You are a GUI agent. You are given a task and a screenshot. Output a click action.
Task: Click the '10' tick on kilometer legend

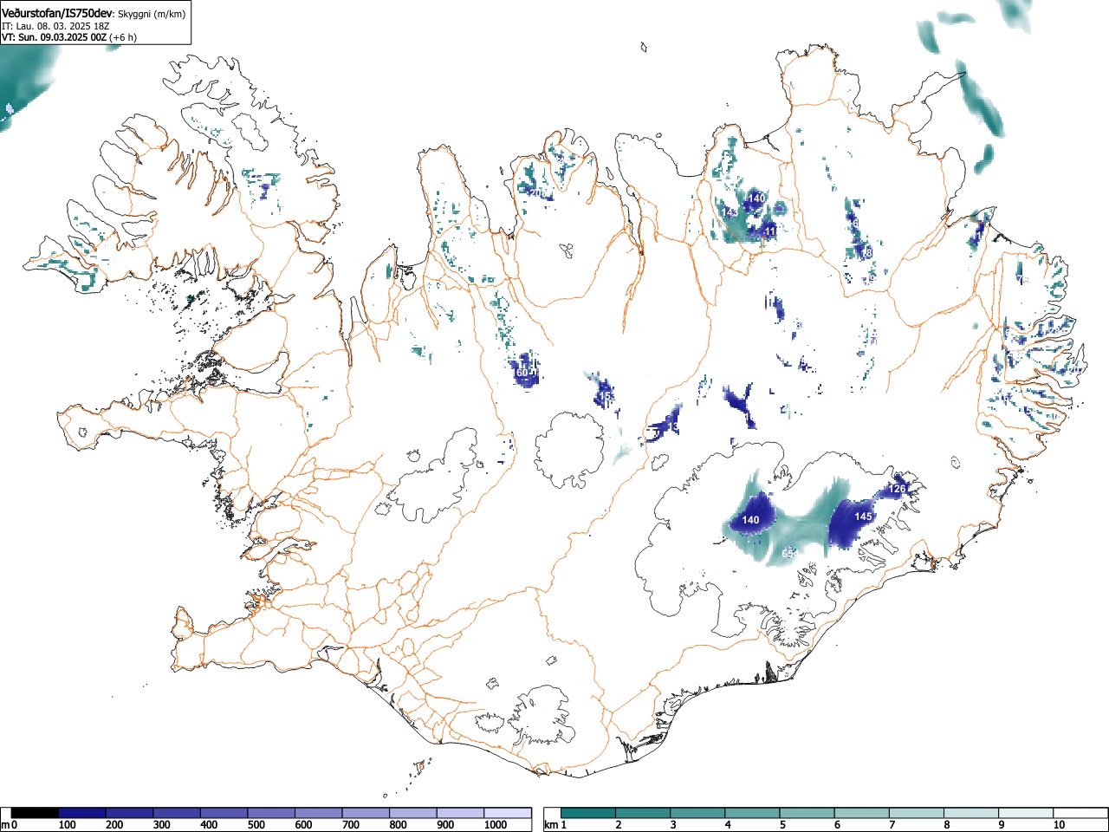1058,825
